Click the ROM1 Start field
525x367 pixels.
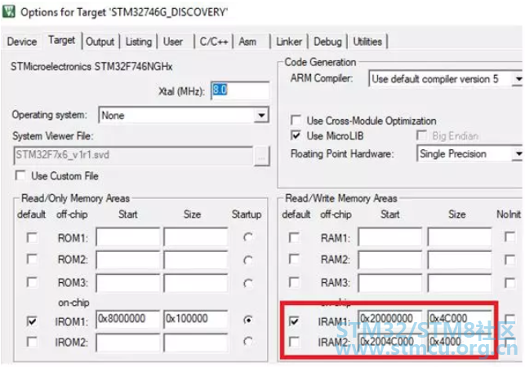(x=128, y=237)
